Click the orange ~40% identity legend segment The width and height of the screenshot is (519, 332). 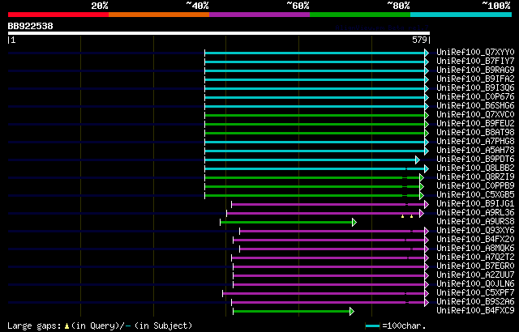tap(159, 15)
